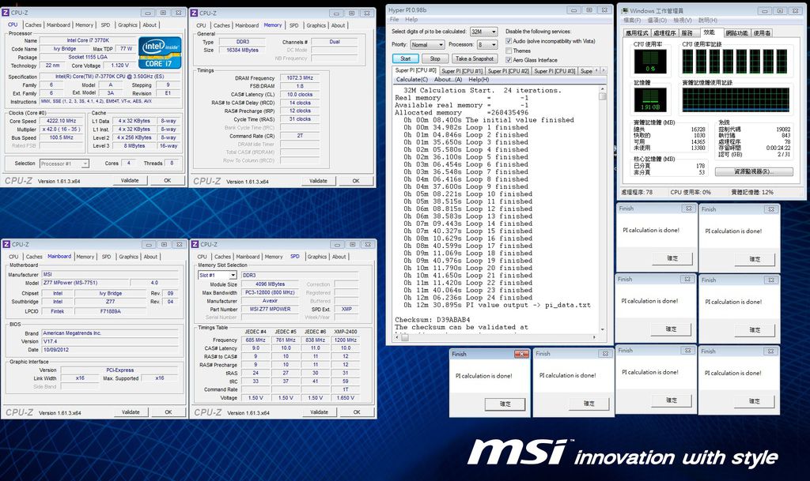Click Validate in the CPU-Z CPU window

130,180
